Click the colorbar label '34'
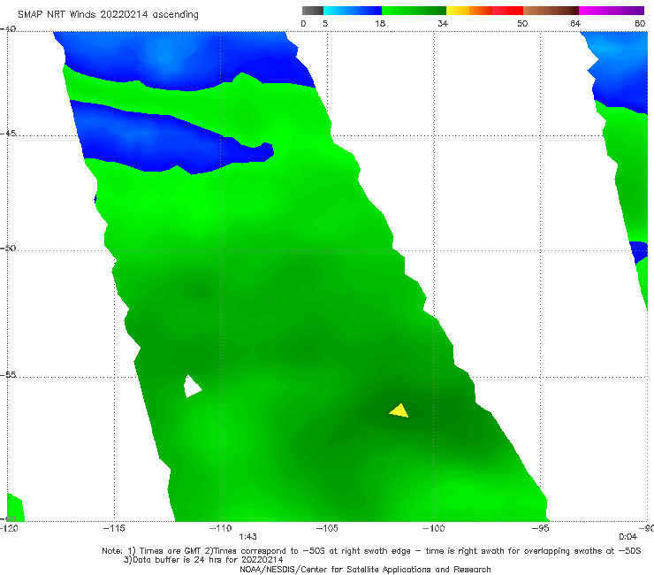654x575 pixels. tap(443, 24)
